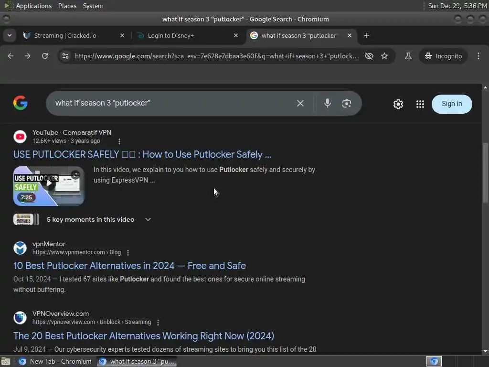The width and height of the screenshot is (489, 367).
Task: Expand 5 key moments in this video
Action: [x=99, y=219]
